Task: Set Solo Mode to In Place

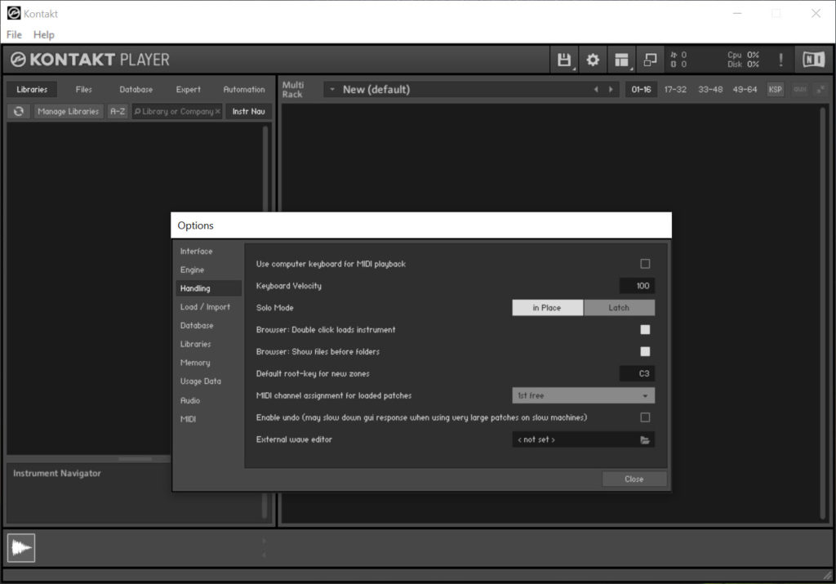Action: coord(548,308)
